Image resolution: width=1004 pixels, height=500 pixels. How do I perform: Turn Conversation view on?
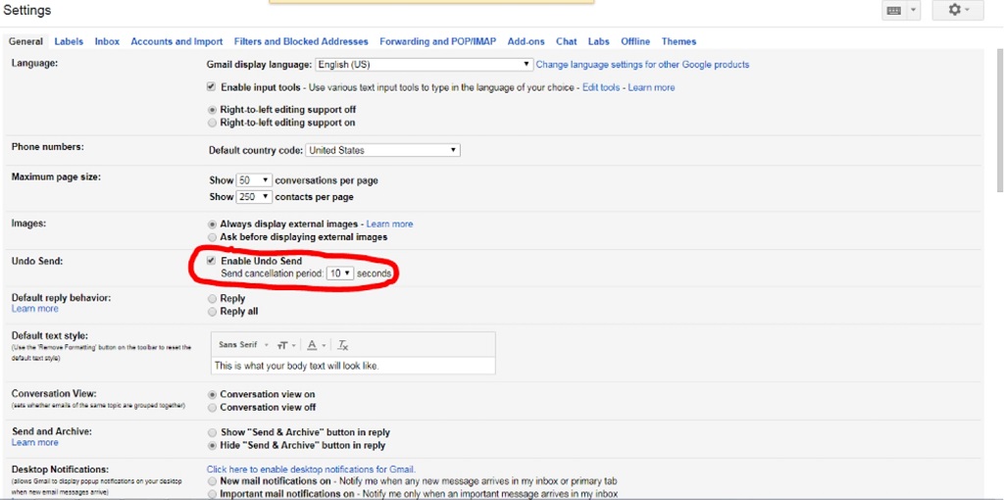[213, 394]
